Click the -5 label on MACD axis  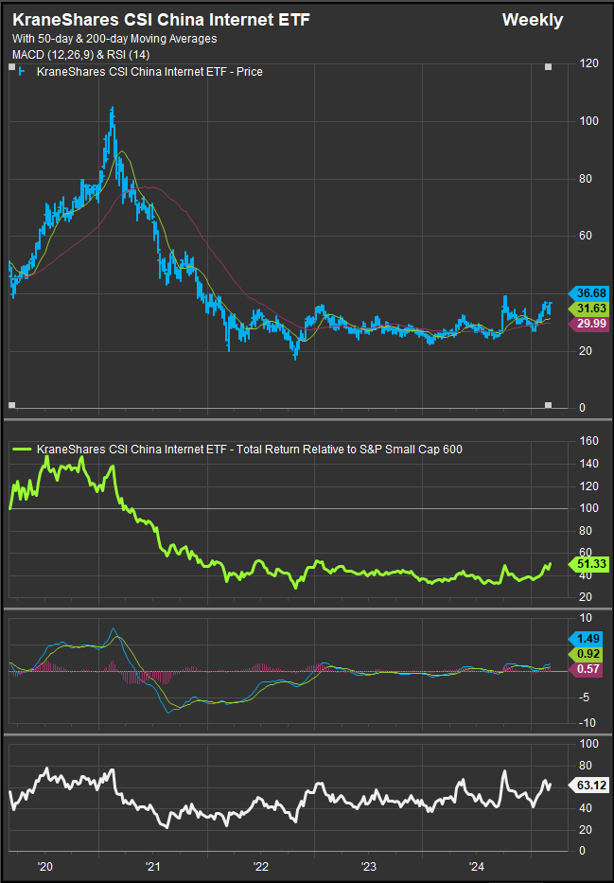[586, 698]
